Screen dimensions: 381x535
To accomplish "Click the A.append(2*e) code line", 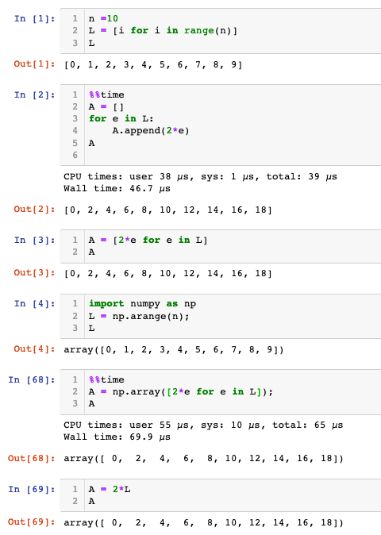I will pyautogui.click(x=151, y=131).
